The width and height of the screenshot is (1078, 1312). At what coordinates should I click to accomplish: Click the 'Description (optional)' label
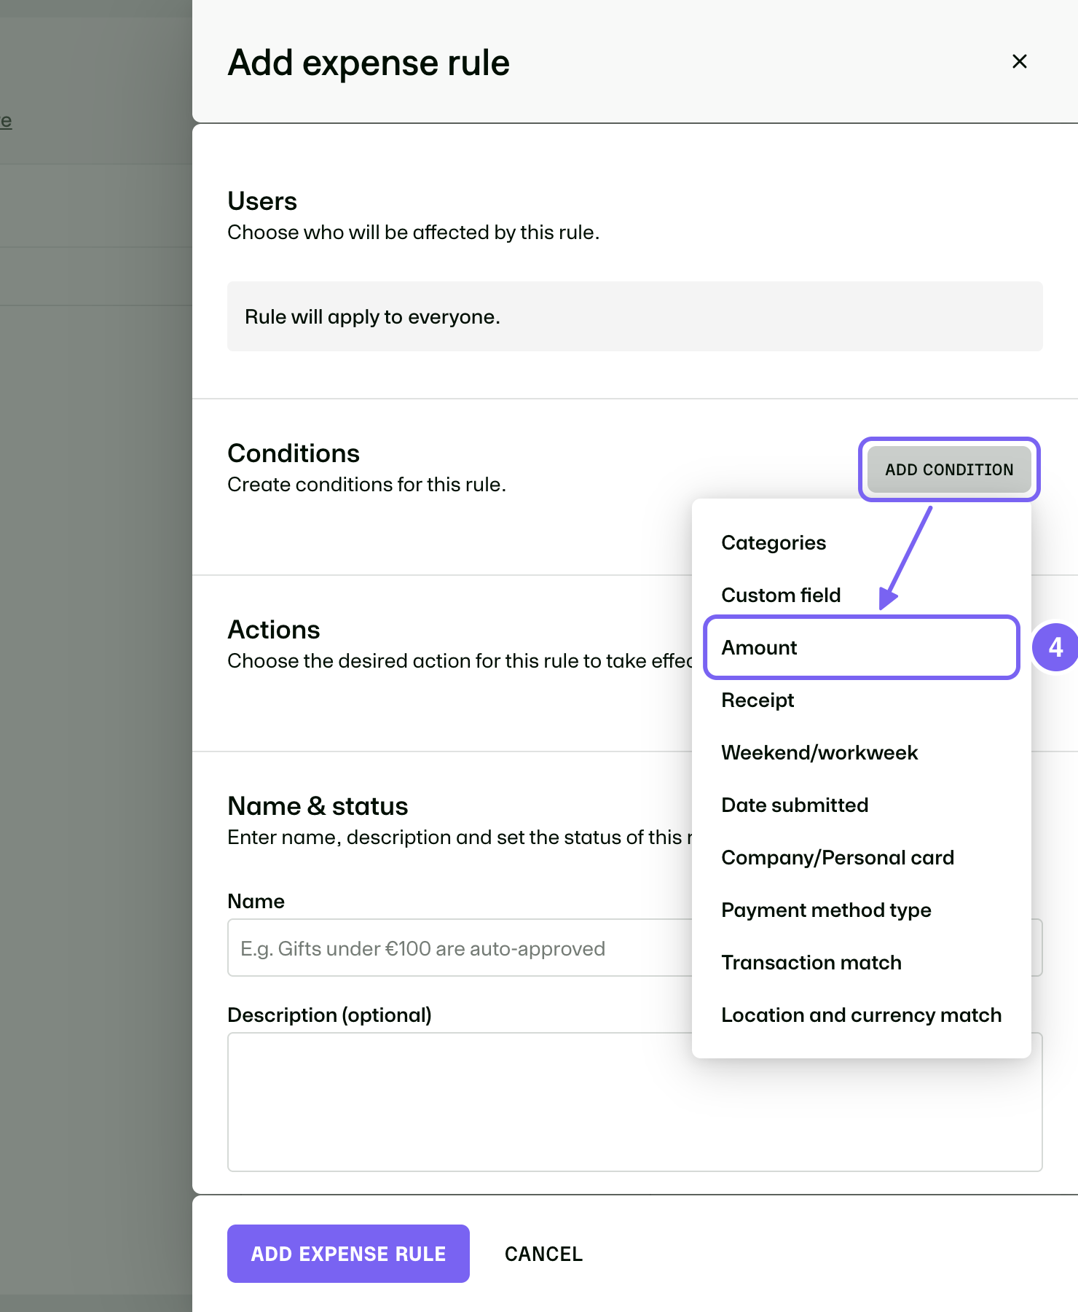click(x=329, y=1015)
